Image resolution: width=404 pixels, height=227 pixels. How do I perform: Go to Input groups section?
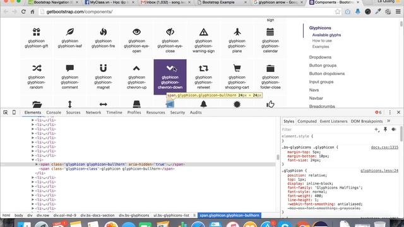(x=321, y=82)
